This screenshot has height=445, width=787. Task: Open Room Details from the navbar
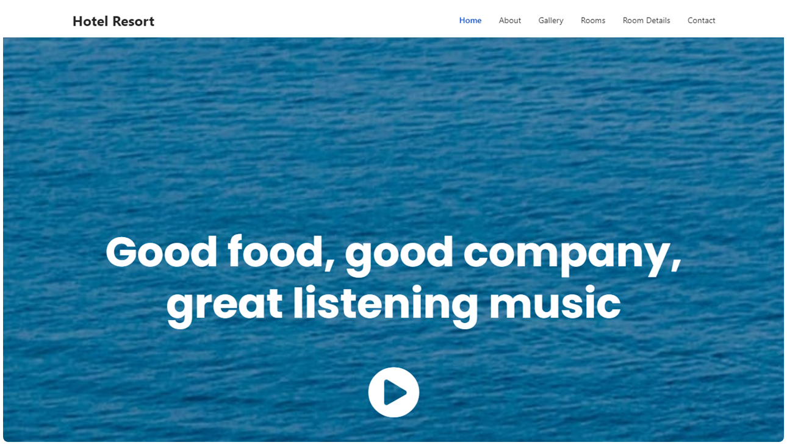pyautogui.click(x=647, y=20)
